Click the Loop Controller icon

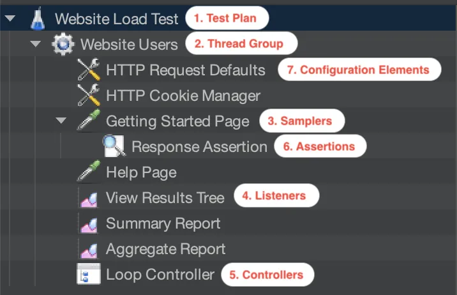point(88,275)
